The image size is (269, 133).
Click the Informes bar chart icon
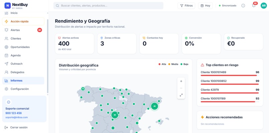coord(6,81)
